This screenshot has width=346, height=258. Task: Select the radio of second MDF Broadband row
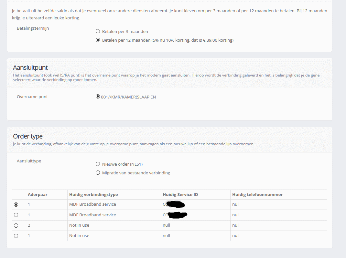pyautogui.click(x=16, y=215)
